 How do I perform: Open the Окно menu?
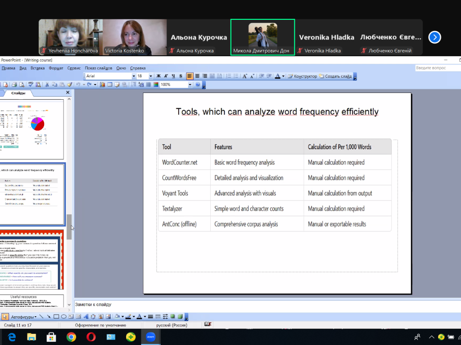point(121,68)
